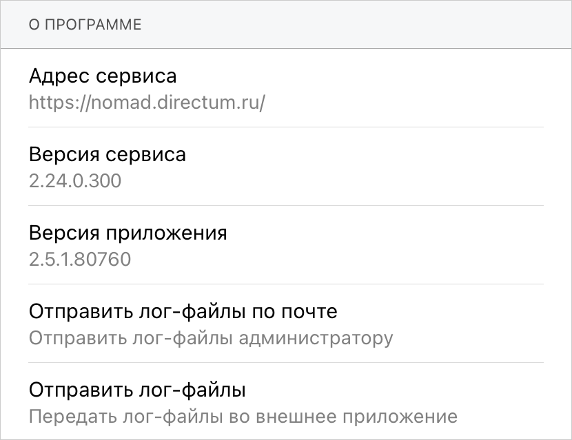Click the service version number 2.24.0.300
The image size is (572, 440).
[x=75, y=181]
